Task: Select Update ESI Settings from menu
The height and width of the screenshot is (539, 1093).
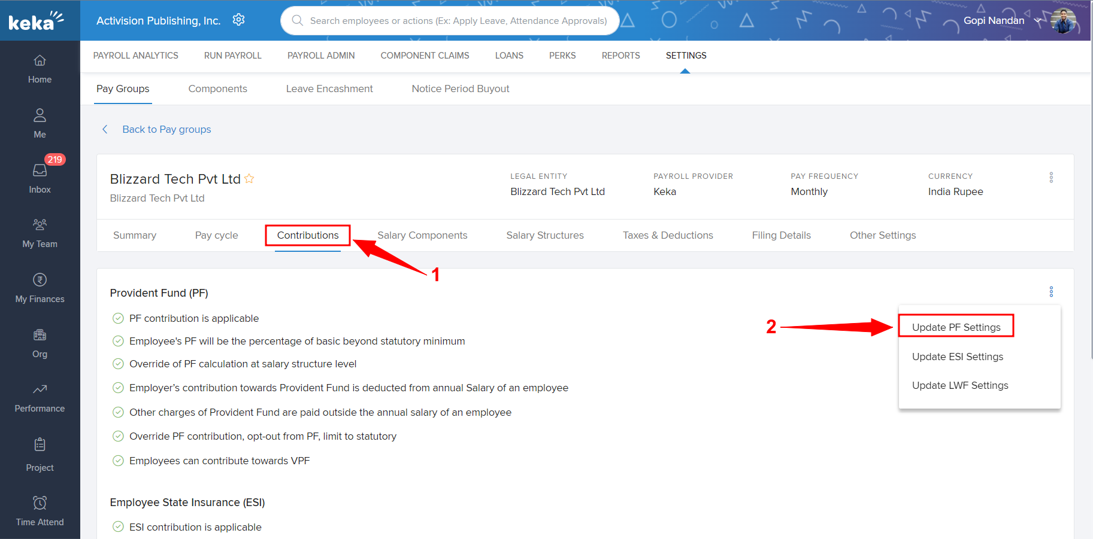Action: tap(957, 357)
